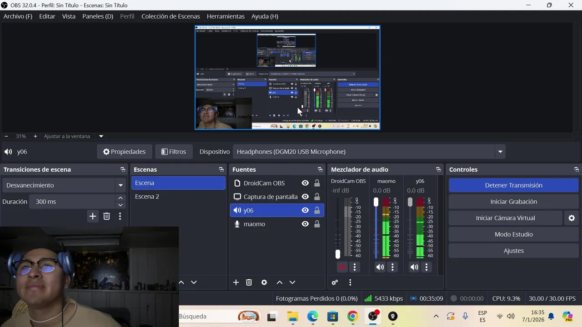
Task: Open the Colección de Escenas menu
Action: 171,16
